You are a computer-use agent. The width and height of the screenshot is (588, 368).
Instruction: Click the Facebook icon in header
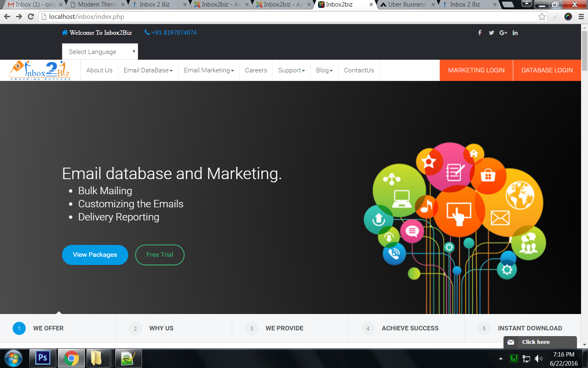[480, 33]
